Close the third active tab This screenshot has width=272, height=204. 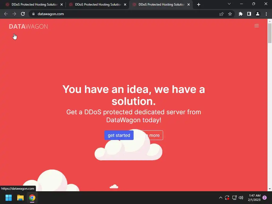189,5
